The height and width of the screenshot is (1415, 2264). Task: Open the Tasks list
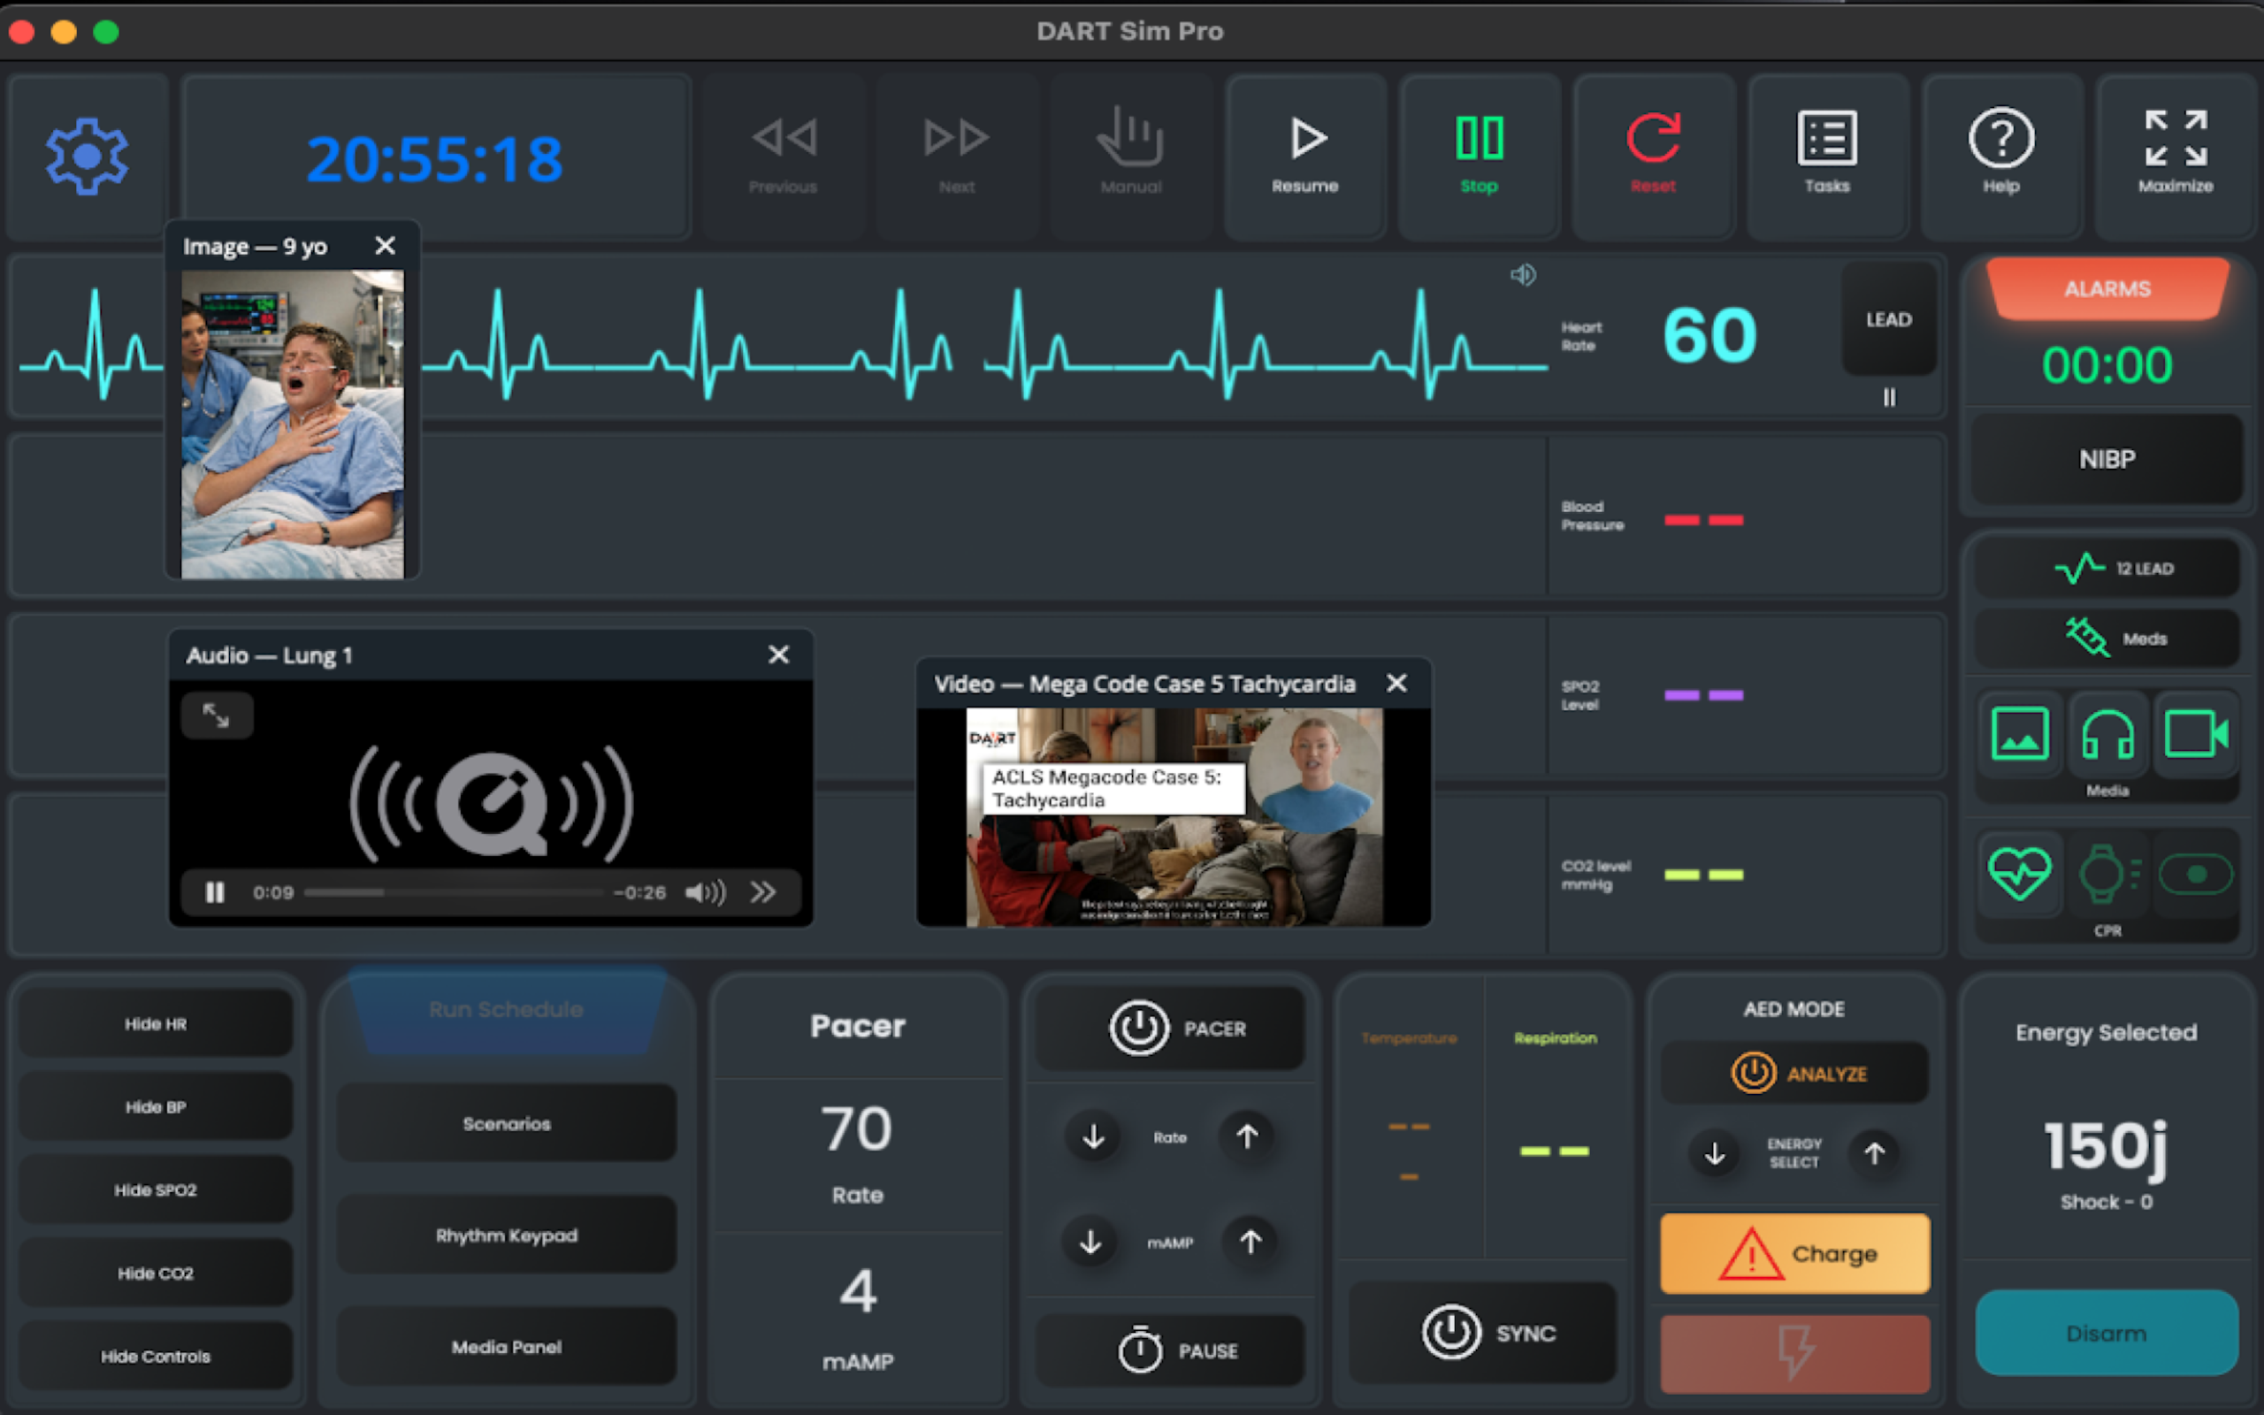1826,156
